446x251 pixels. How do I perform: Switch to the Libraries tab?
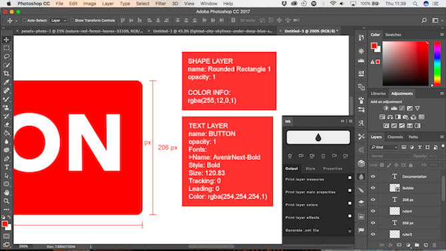pyautogui.click(x=378, y=93)
